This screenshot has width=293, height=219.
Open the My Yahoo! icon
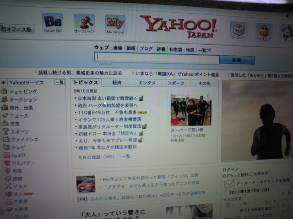coord(115,25)
